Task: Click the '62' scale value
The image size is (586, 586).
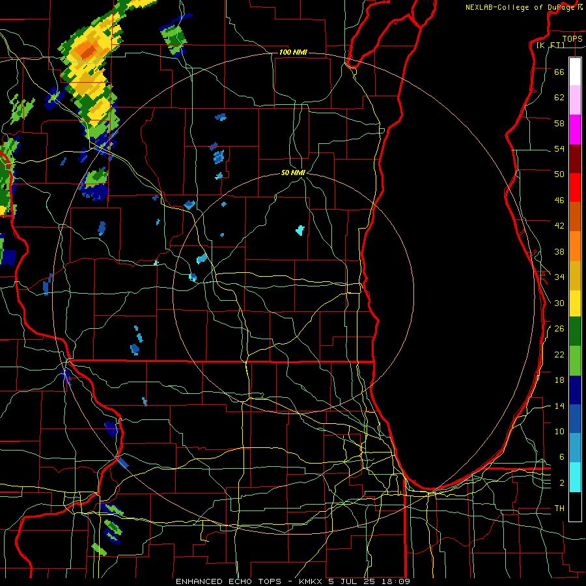Action: tap(559, 97)
